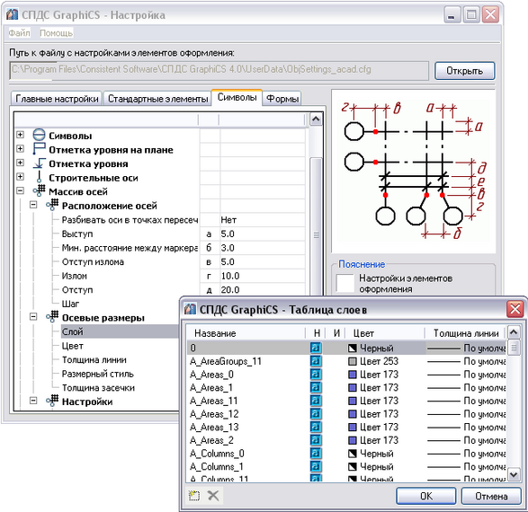Select the Цвет row under Осевые размеры
The height and width of the screenshot is (512, 528).
tap(72, 346)
